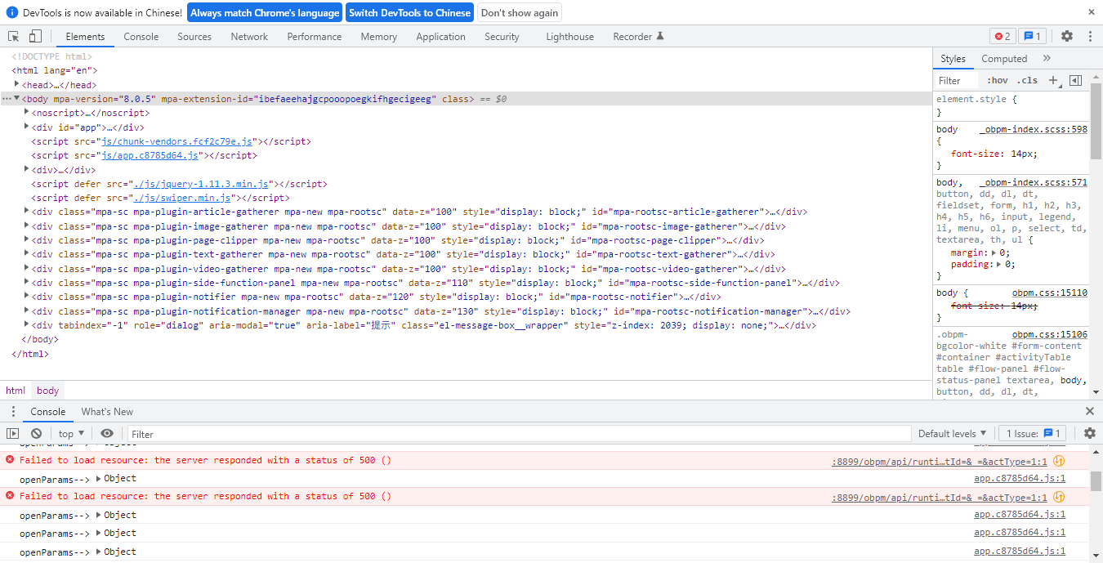Open the Security panel tab

pos(502,37)
